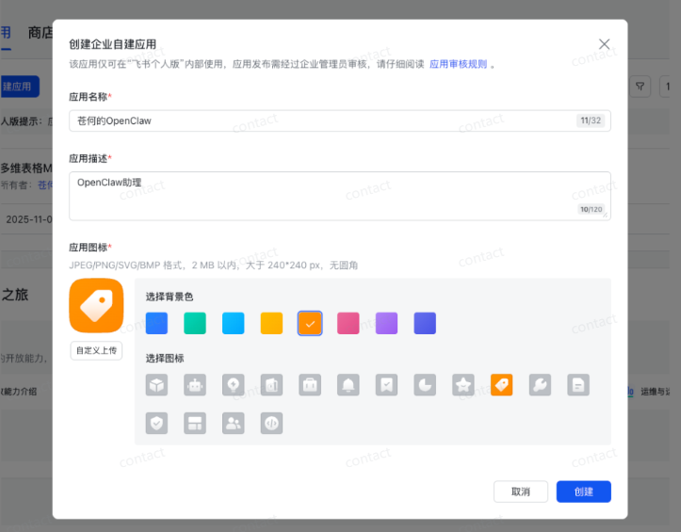
Task: Select the code brackets icon
Action: 271,423
